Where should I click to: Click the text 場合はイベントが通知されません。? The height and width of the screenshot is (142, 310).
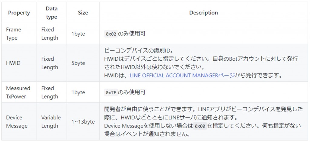[147, 134]
